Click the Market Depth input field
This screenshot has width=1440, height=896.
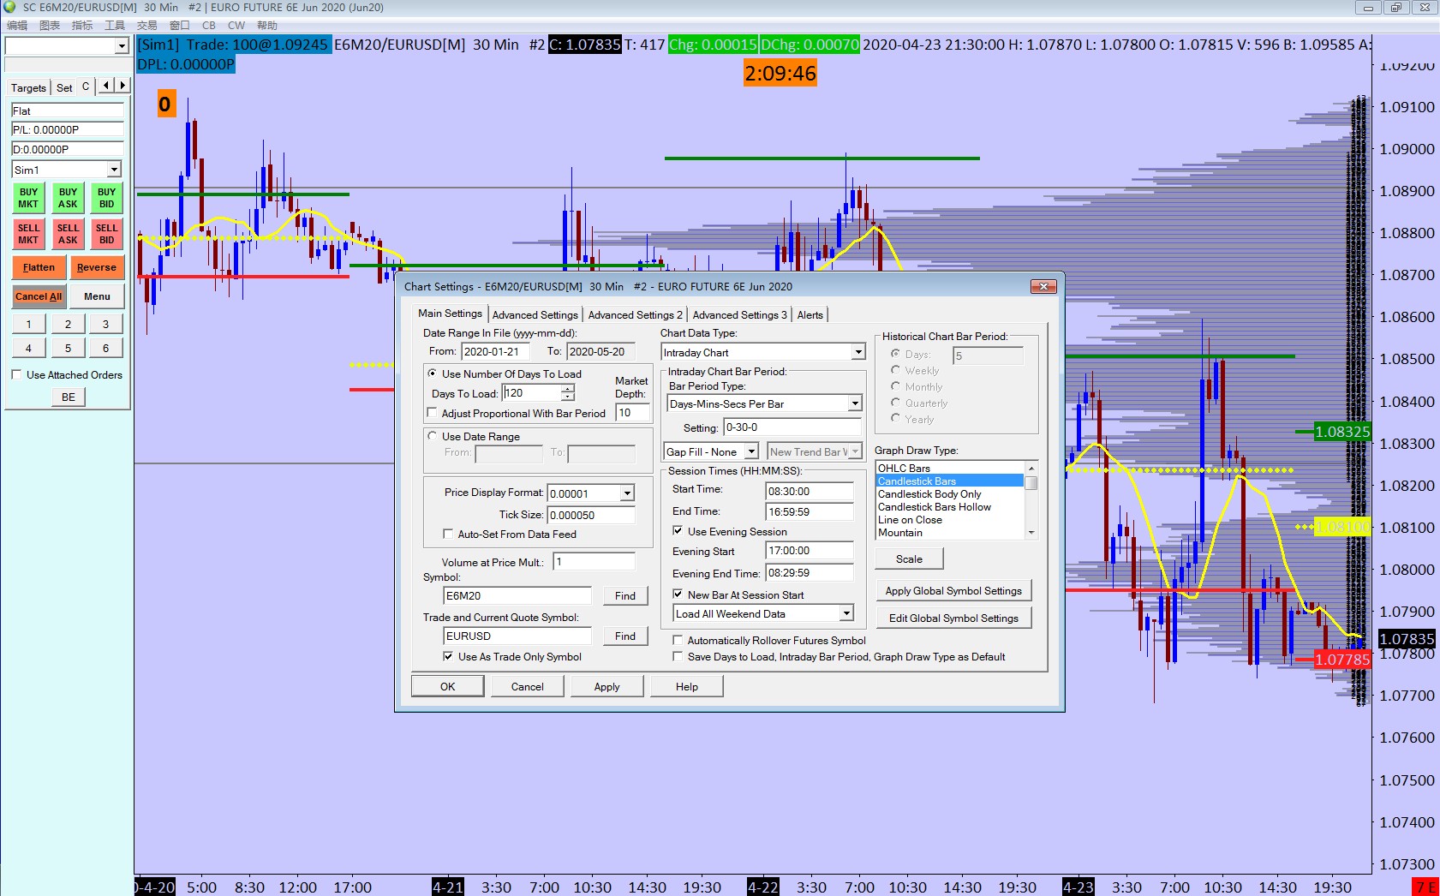click(x=632, y=412)
